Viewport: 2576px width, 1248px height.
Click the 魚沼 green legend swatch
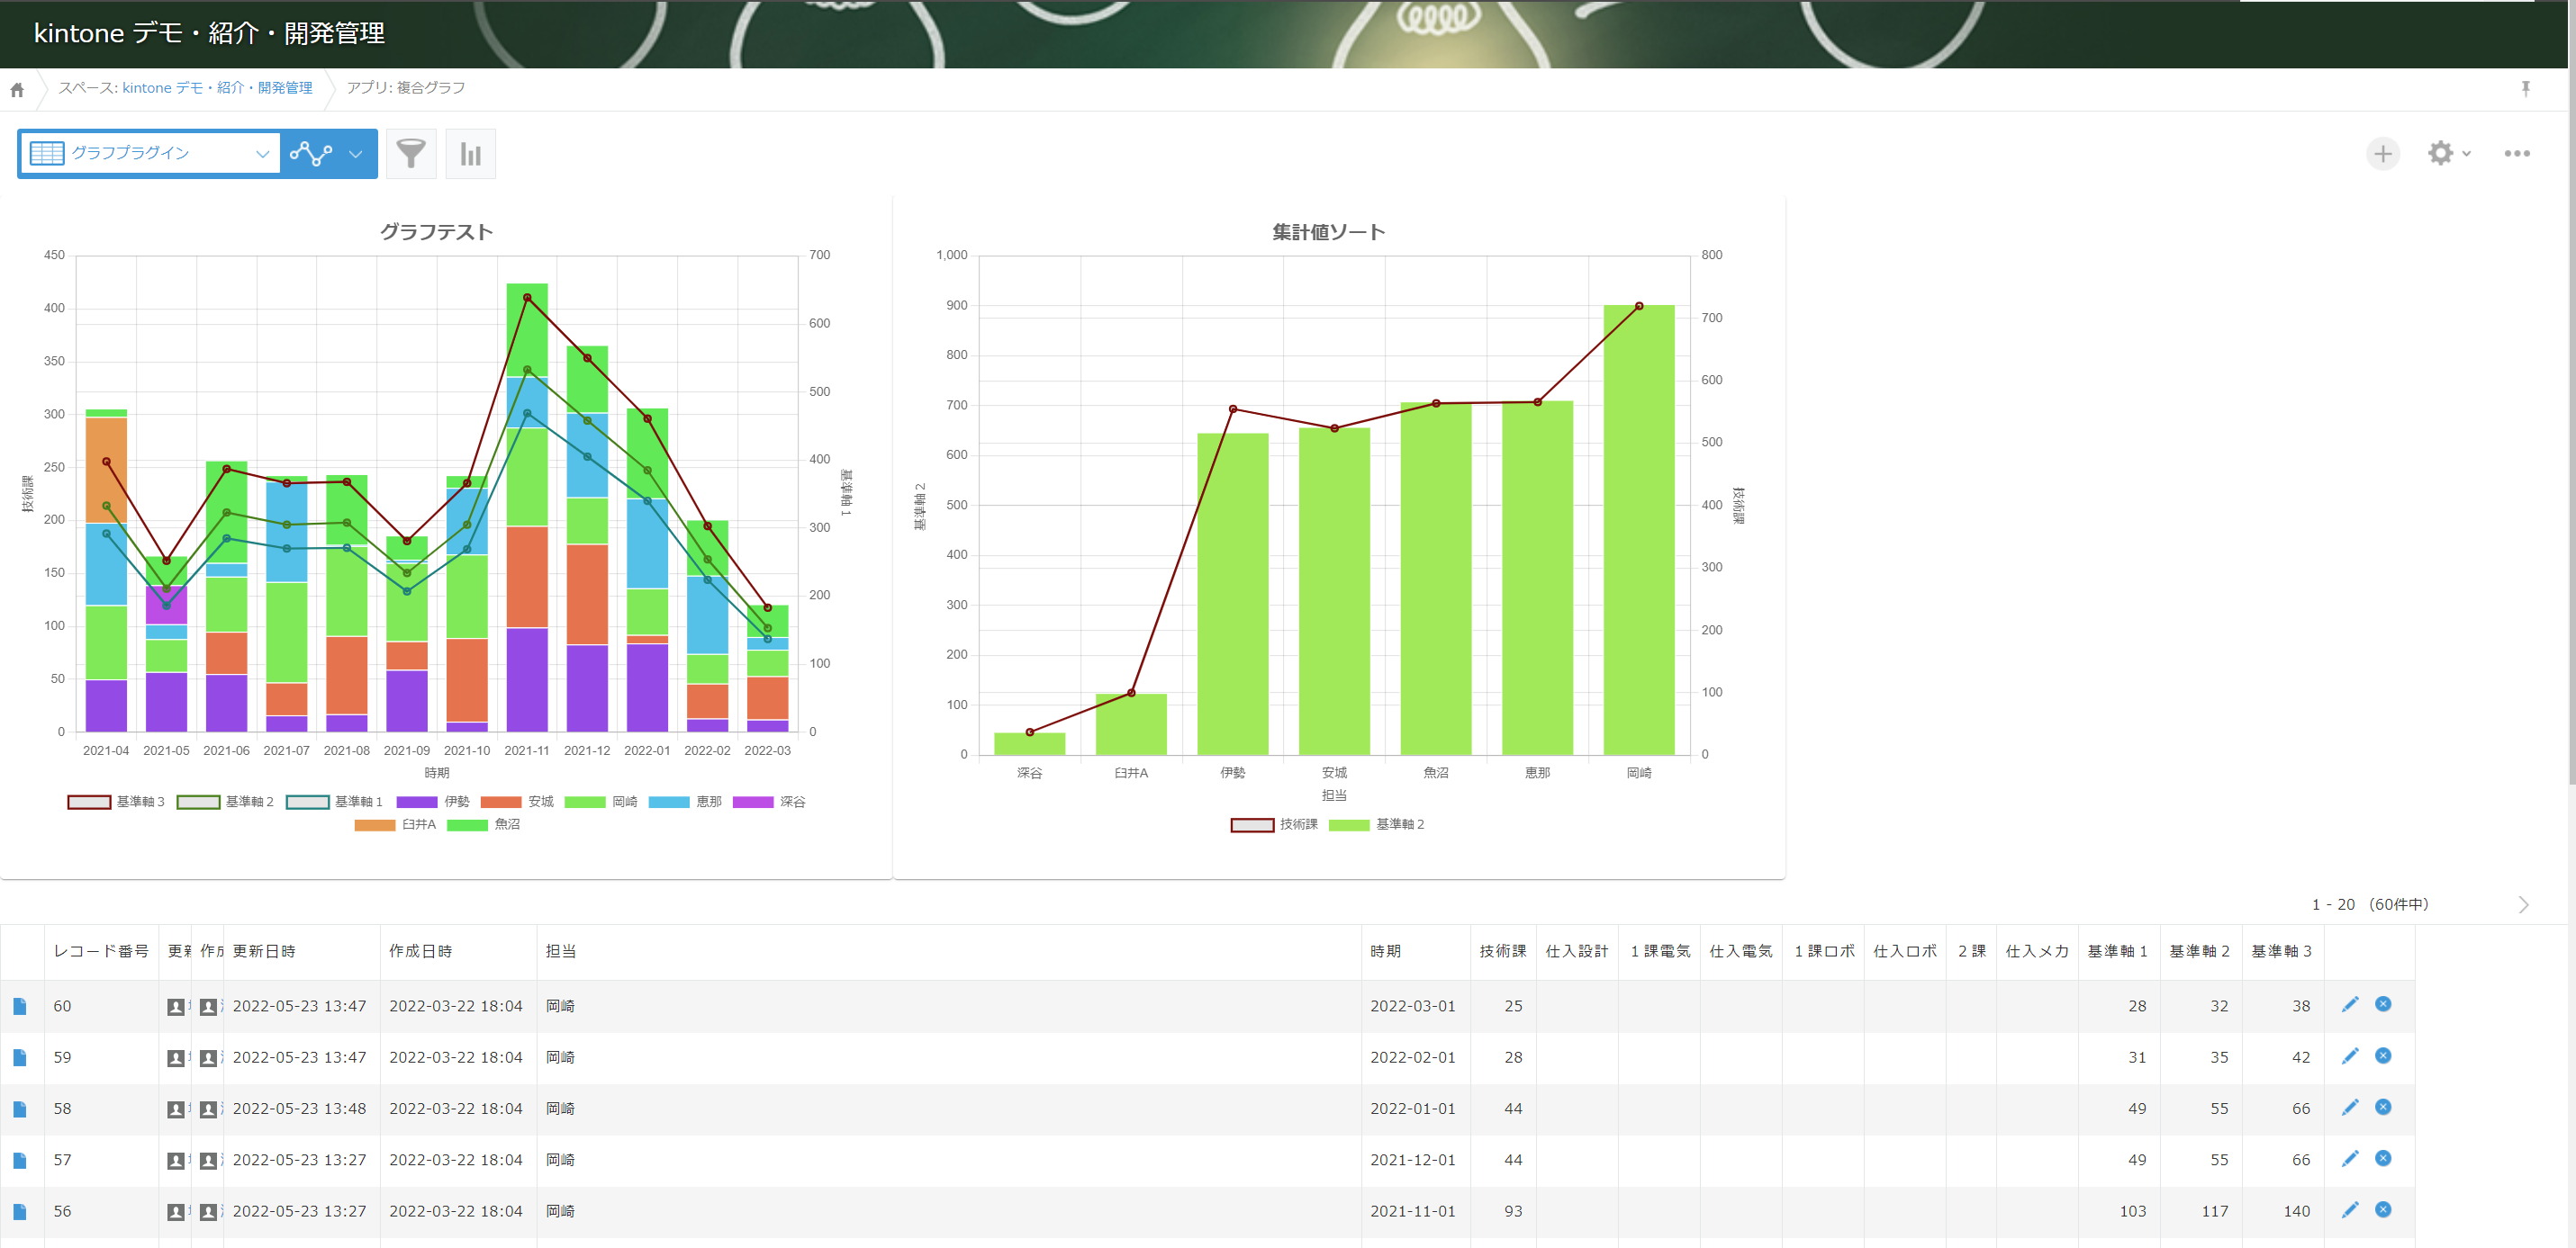point(467,824)
